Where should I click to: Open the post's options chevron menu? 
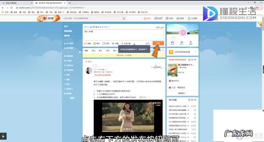162,68
